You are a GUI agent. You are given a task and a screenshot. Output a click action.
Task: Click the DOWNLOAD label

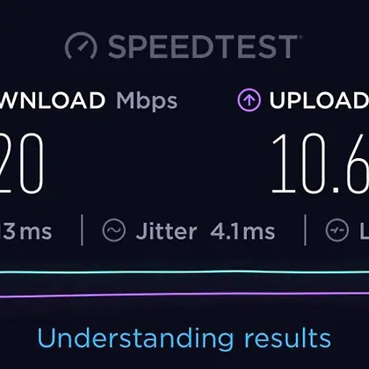(x=53, y=100)
